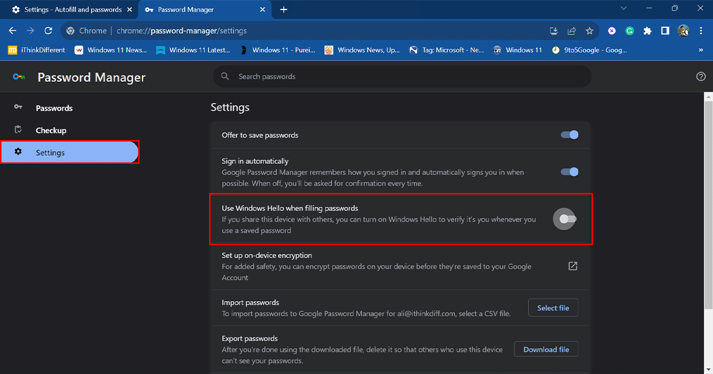This screenshot has width=713, height=374.
Task: Click the Select file button
Action: (x=553, y=308)
